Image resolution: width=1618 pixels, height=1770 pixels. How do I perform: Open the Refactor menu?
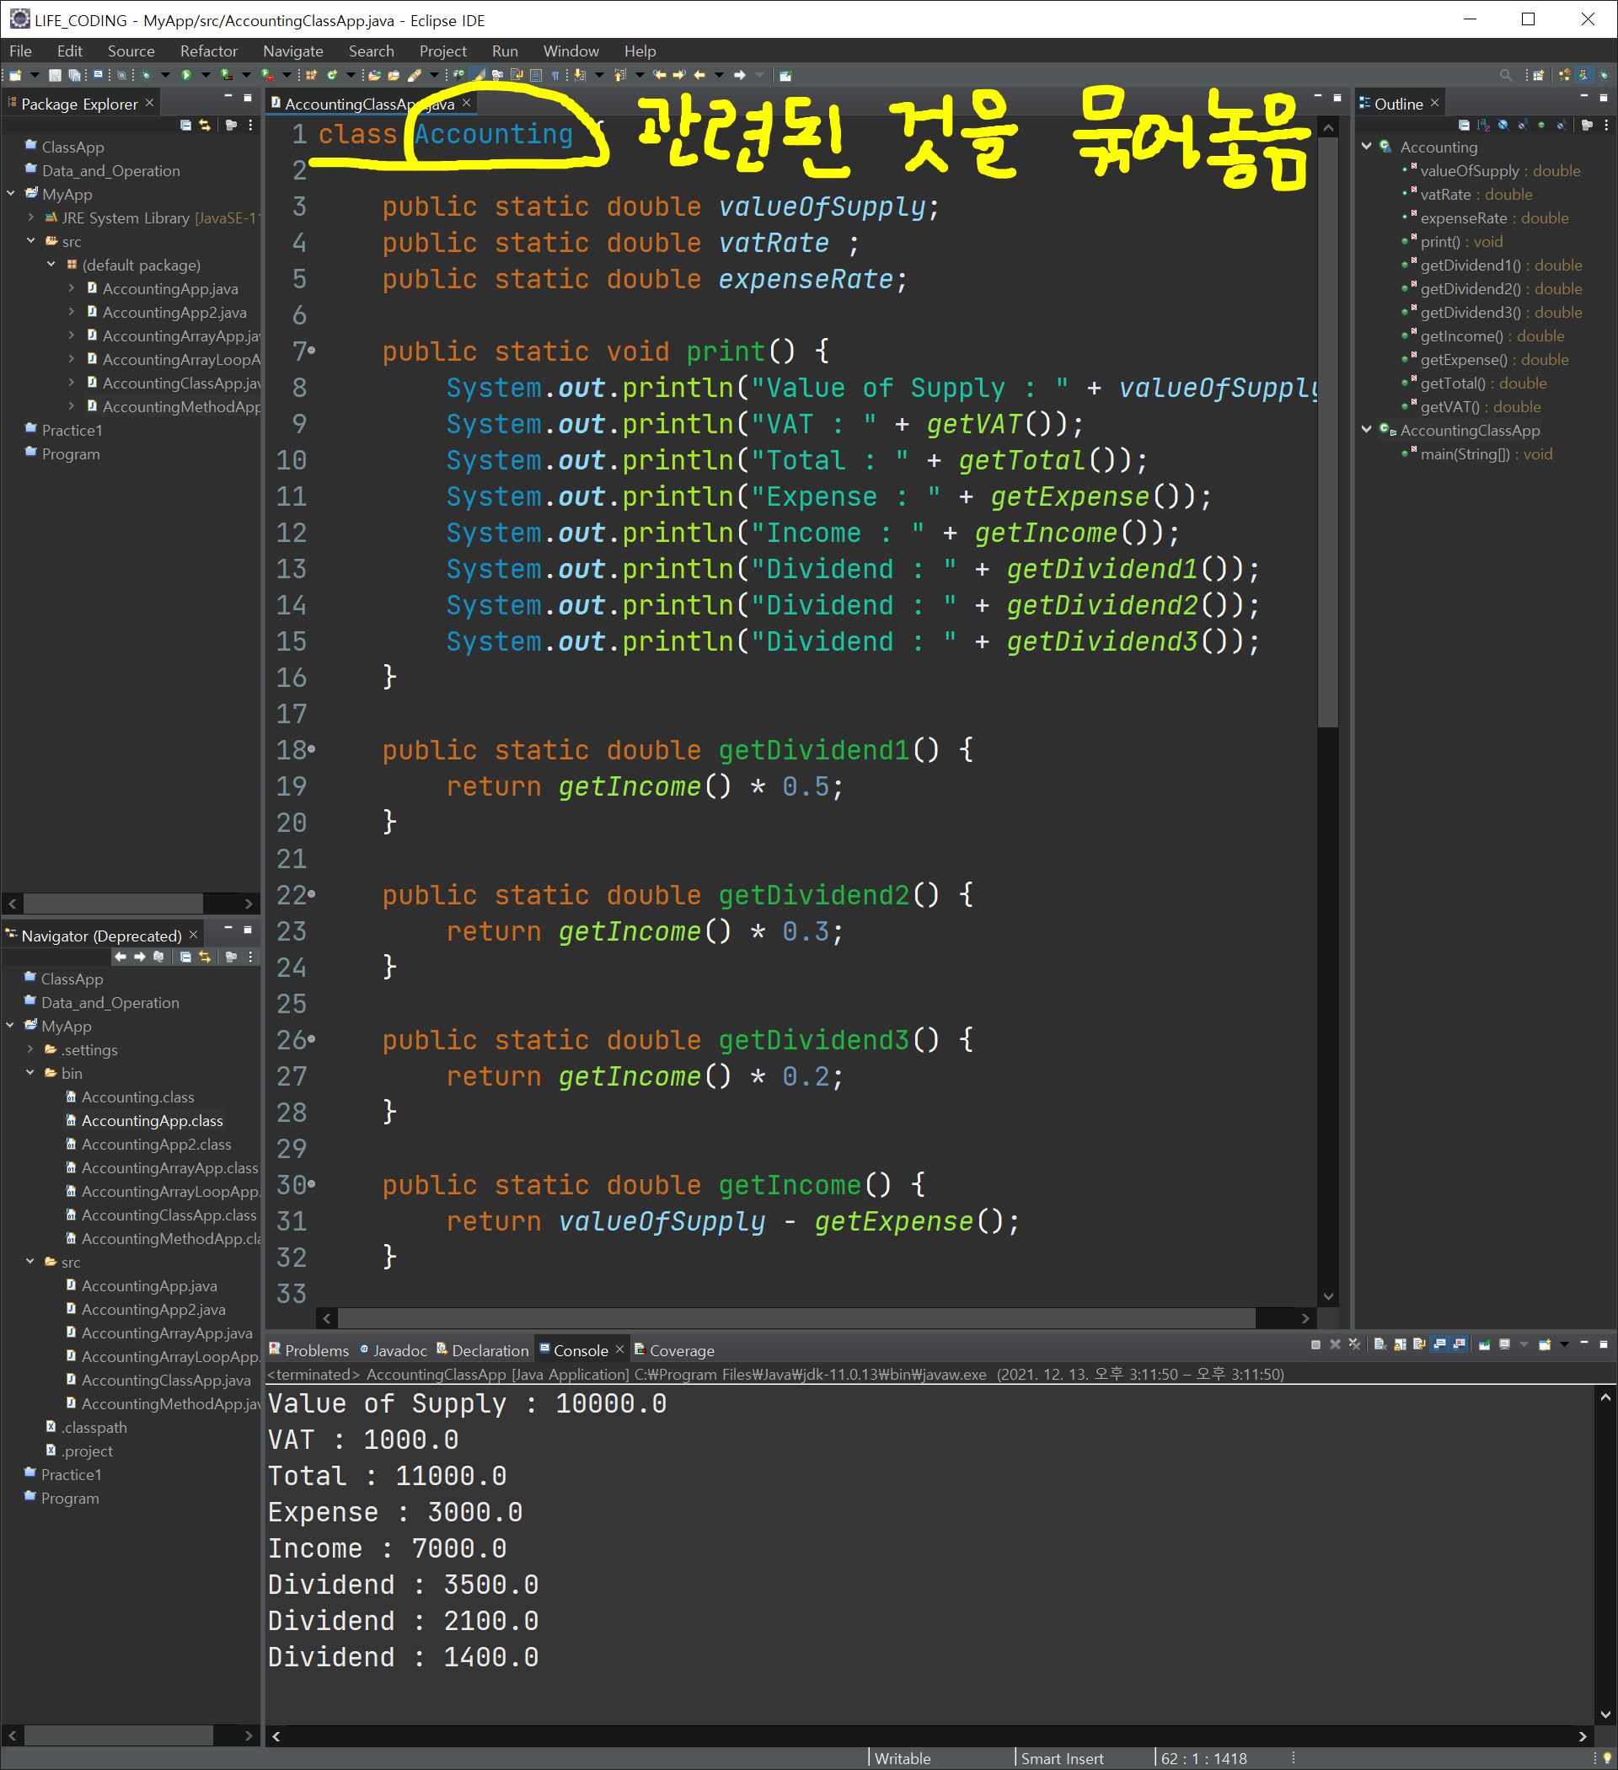pyautogui.click(x=208, y=51)
